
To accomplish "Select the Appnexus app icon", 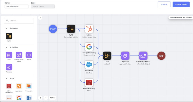I will (19, 86).
